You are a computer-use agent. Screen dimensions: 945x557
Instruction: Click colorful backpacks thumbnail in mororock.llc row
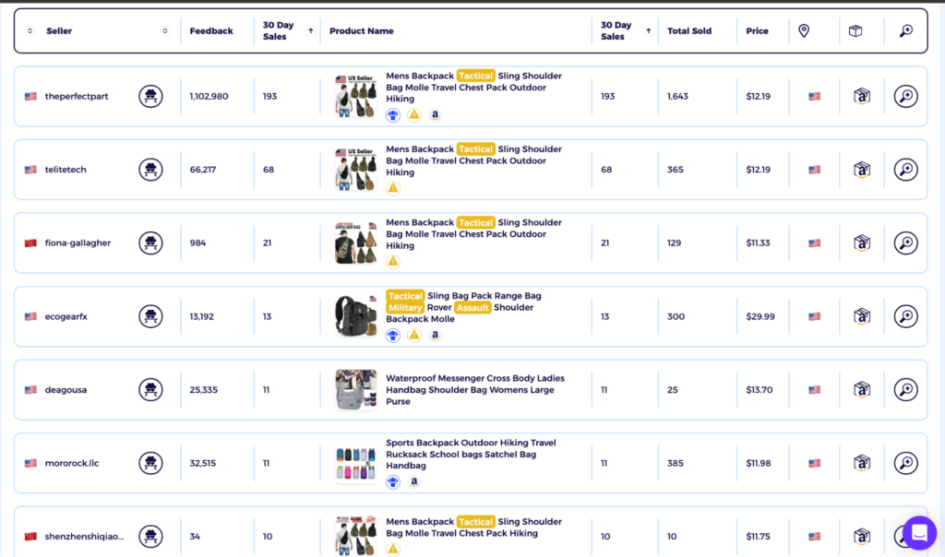[355, 463]
